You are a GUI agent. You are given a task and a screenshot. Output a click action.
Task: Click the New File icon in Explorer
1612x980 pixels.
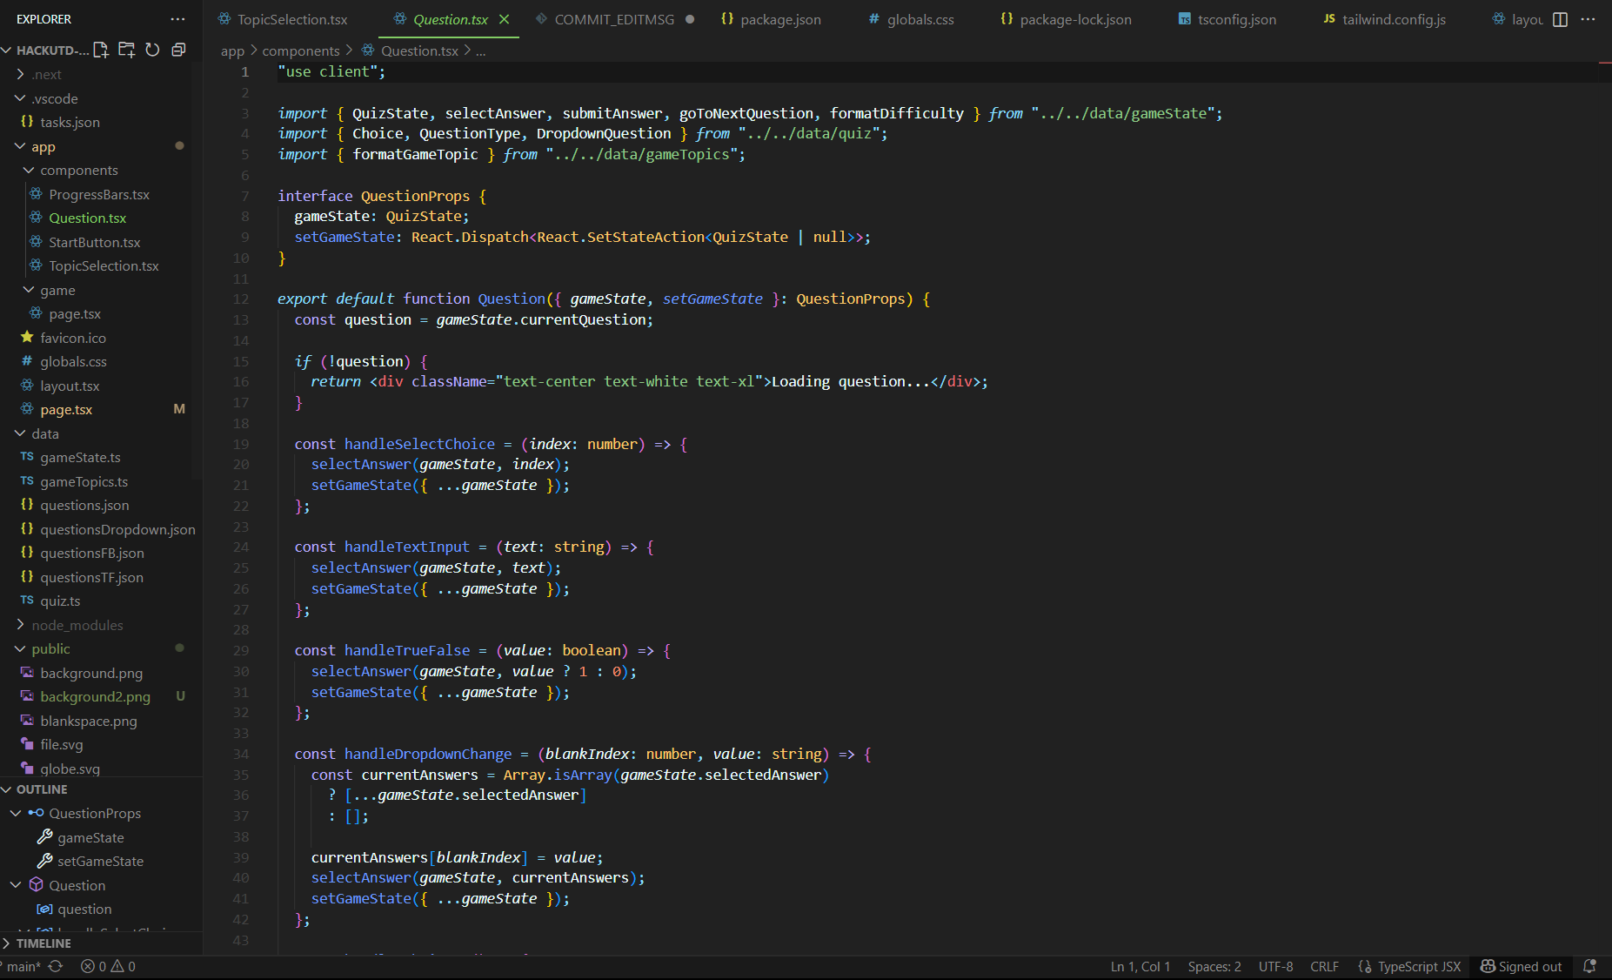click(x=101, y=50)
